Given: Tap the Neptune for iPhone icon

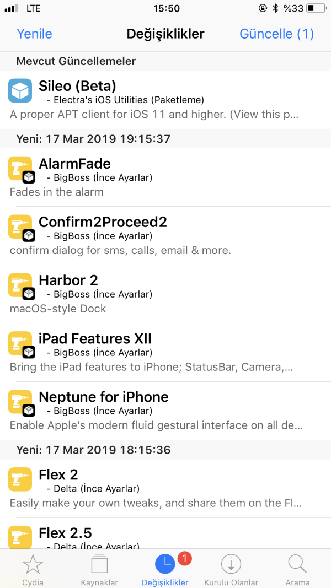Looking at the screenshot, I should click(20, 402).
